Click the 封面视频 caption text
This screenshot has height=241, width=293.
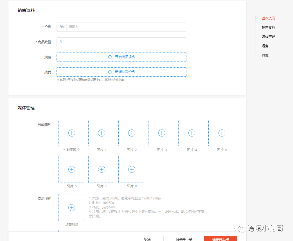point(72,224)
